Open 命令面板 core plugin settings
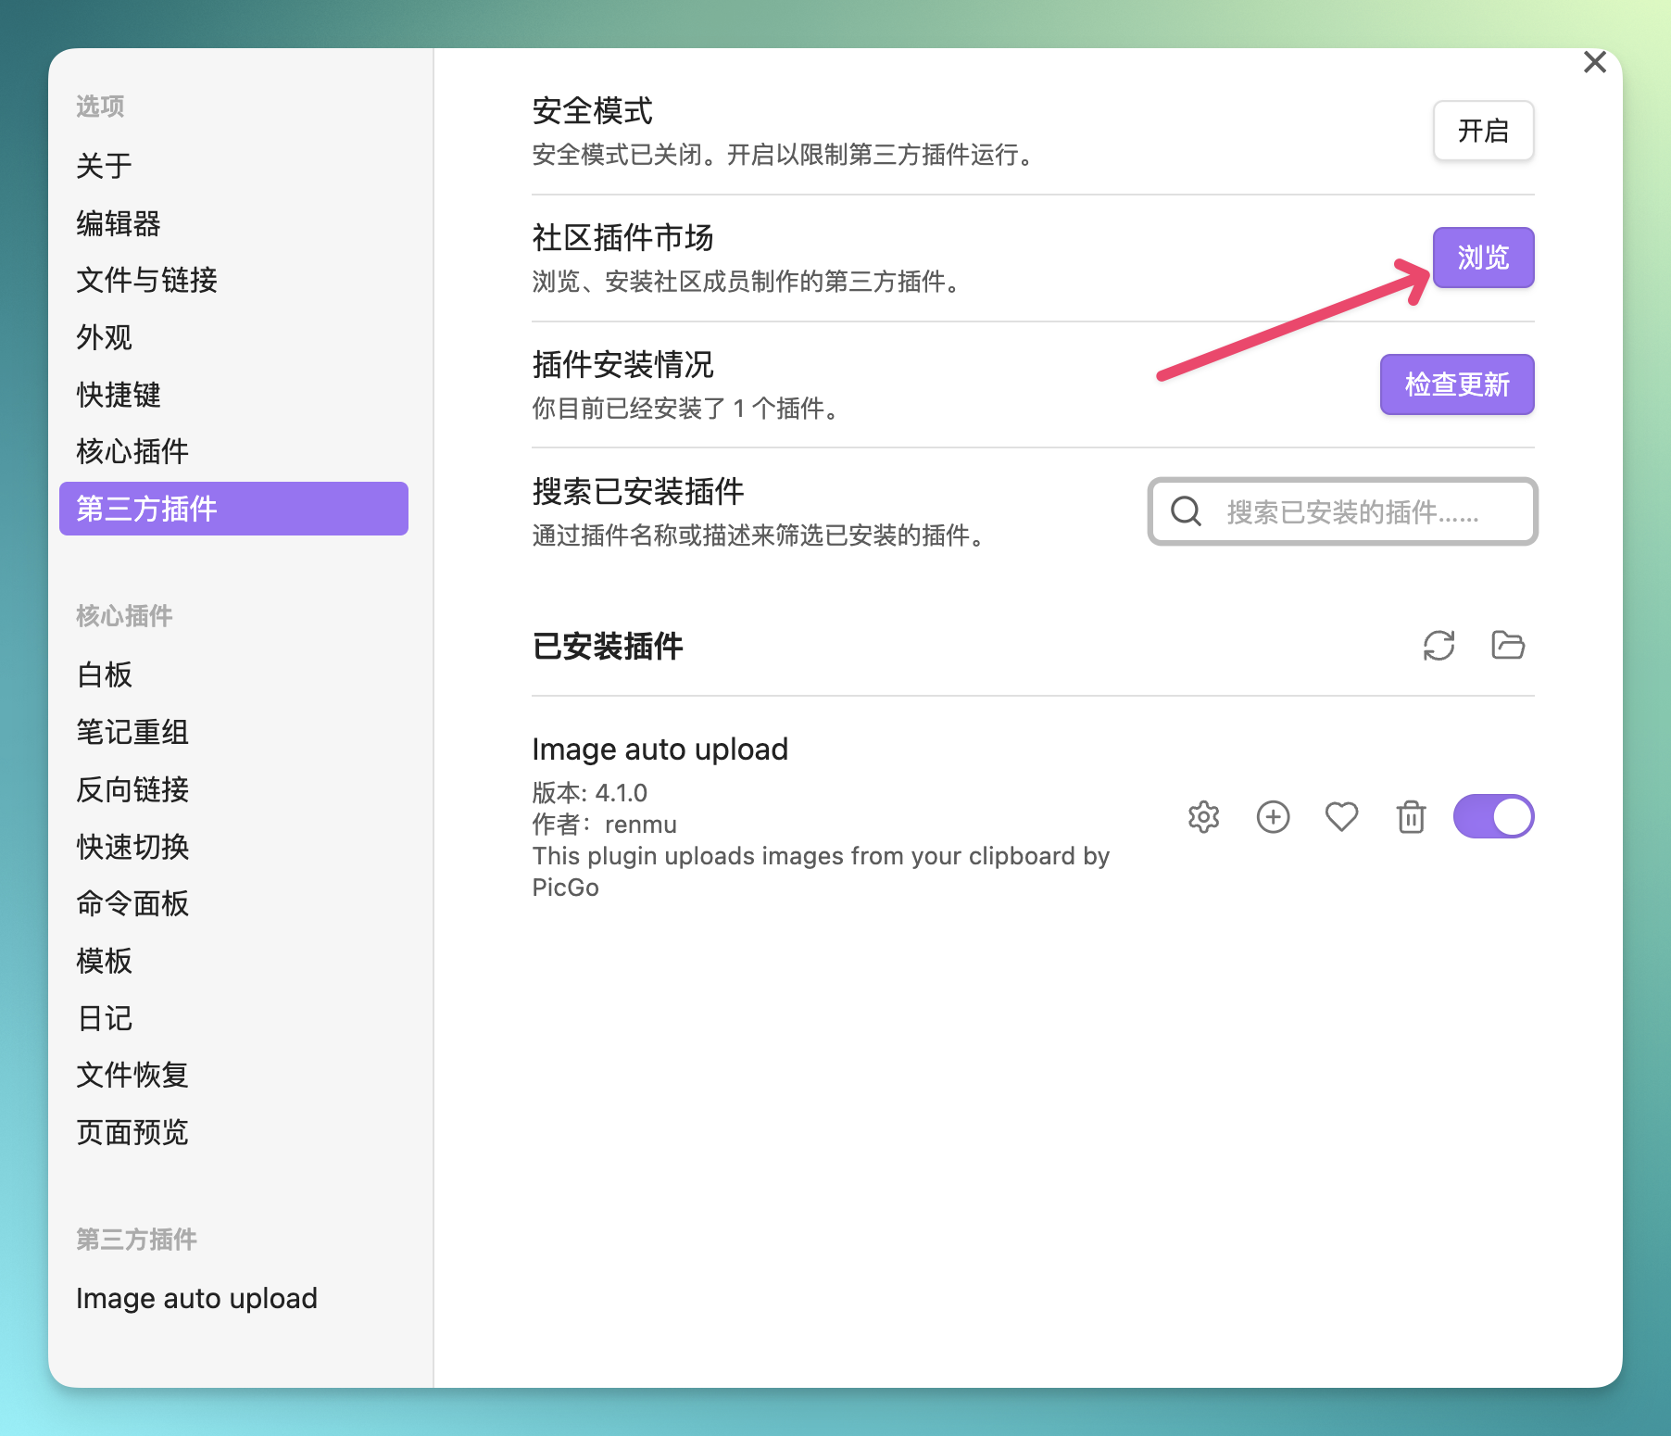The height and width of the screenshot is (1436, 1671). (x=233, y=903)
